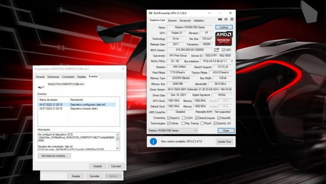Switch to the Sensors tab
The image size is (326, 184).
tap(172, 21)
